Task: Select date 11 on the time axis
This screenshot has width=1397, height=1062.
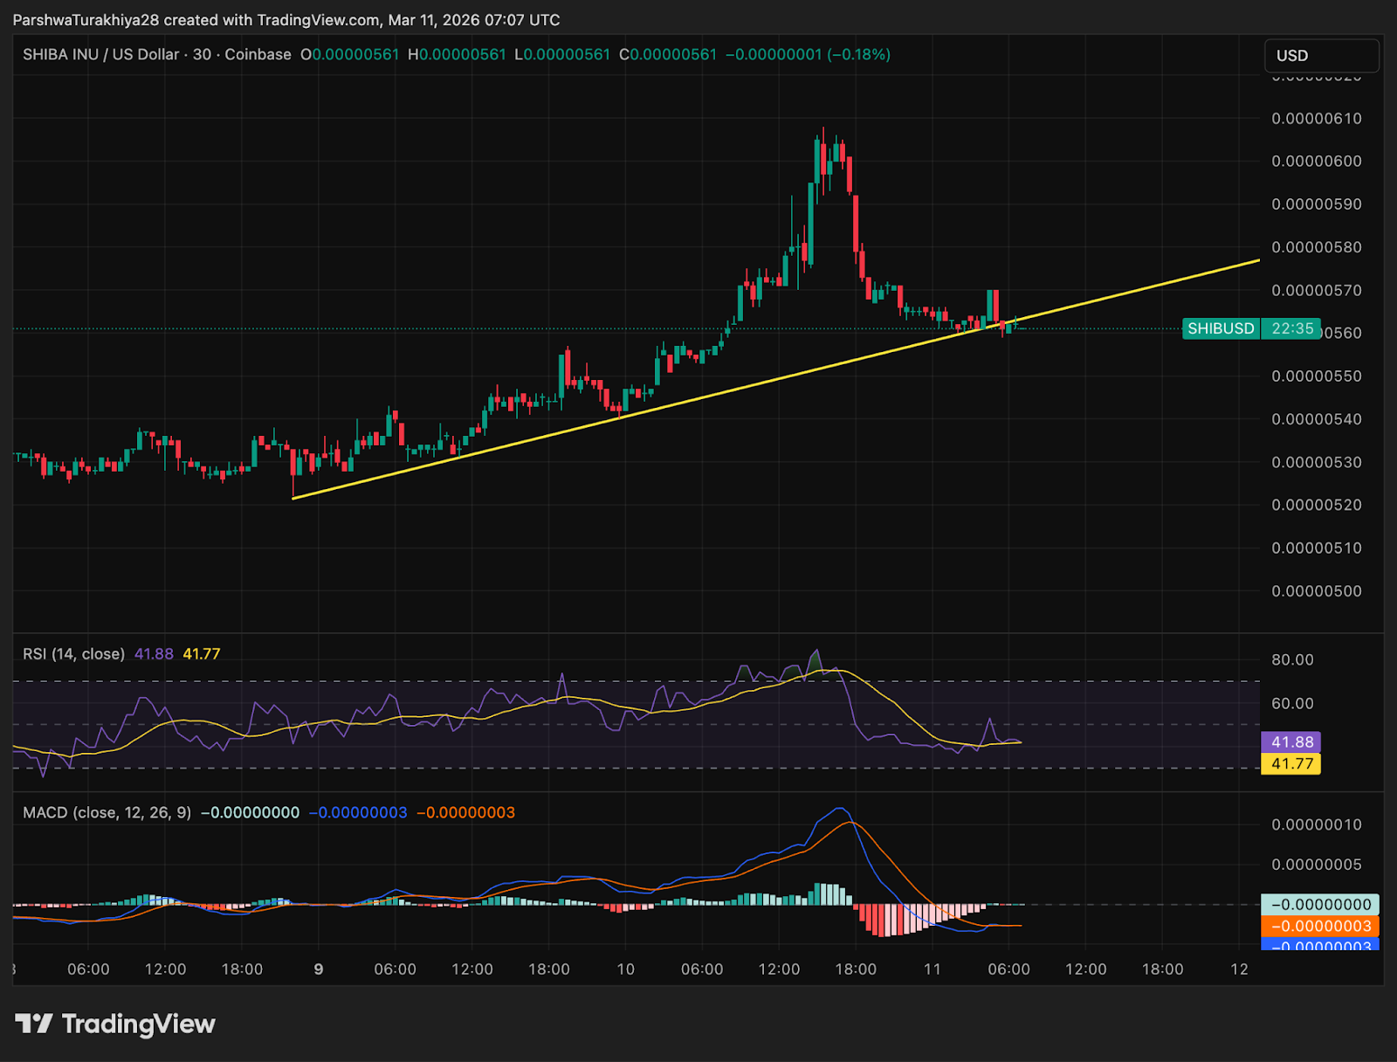Action: click(932, 969)
